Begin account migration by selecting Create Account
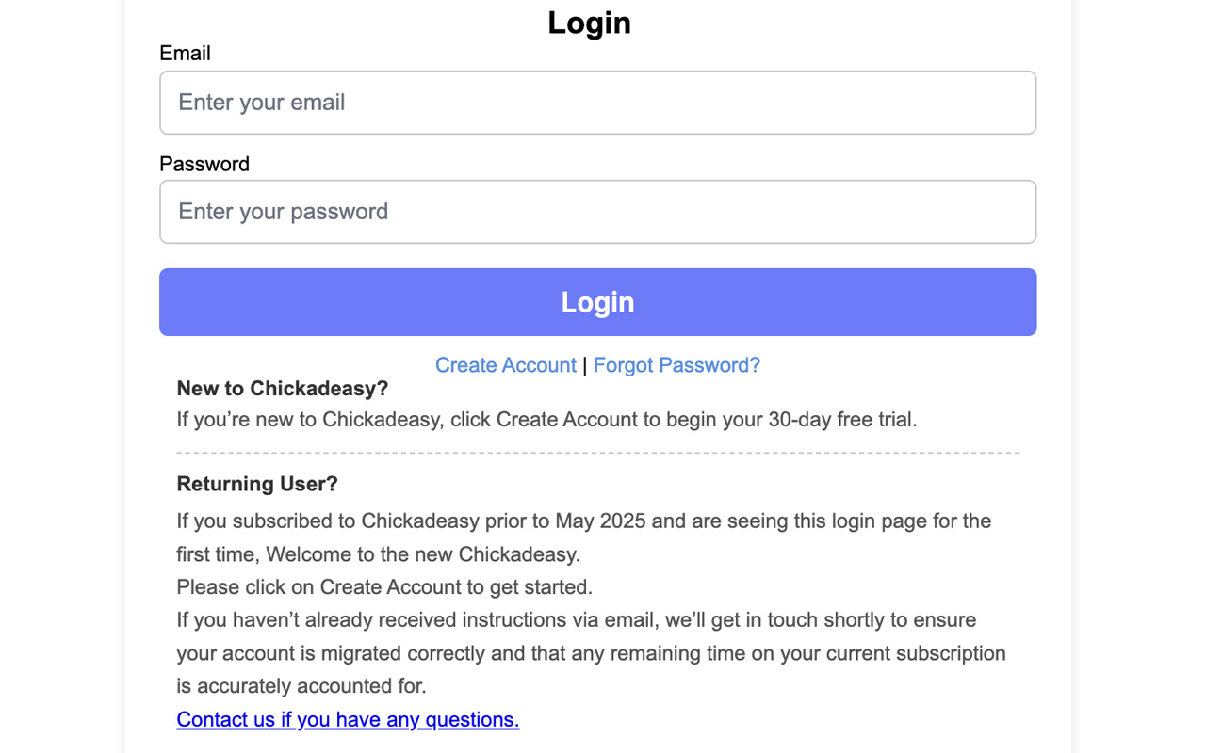 (x=505, y=365)
